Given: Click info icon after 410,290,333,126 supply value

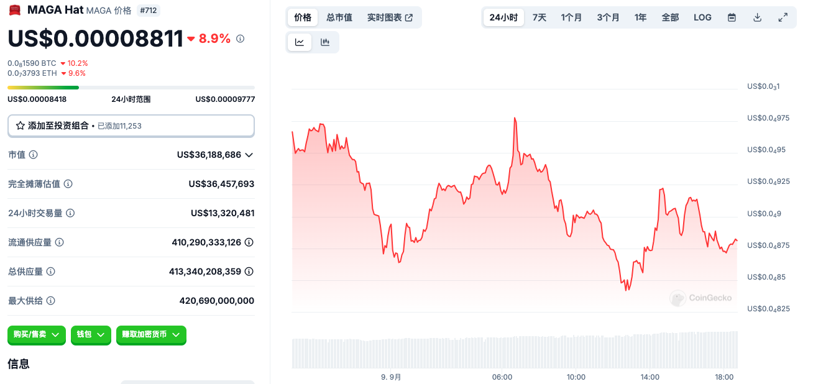Looking at the screenshot, I should (x=249, y=242).
